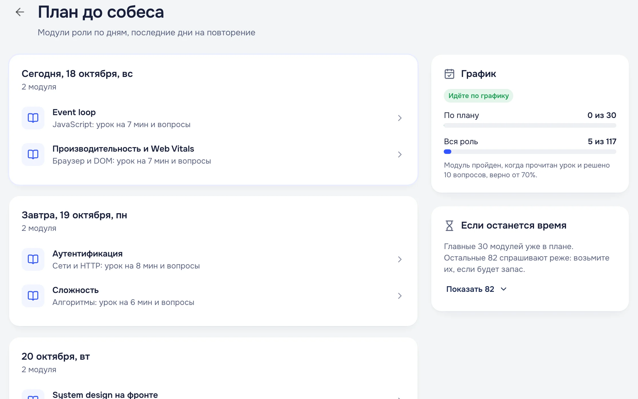Click the book icon beside Производительность и Web Vitals
This screenshot has height=399, width=638.
(x=33, y=154)
